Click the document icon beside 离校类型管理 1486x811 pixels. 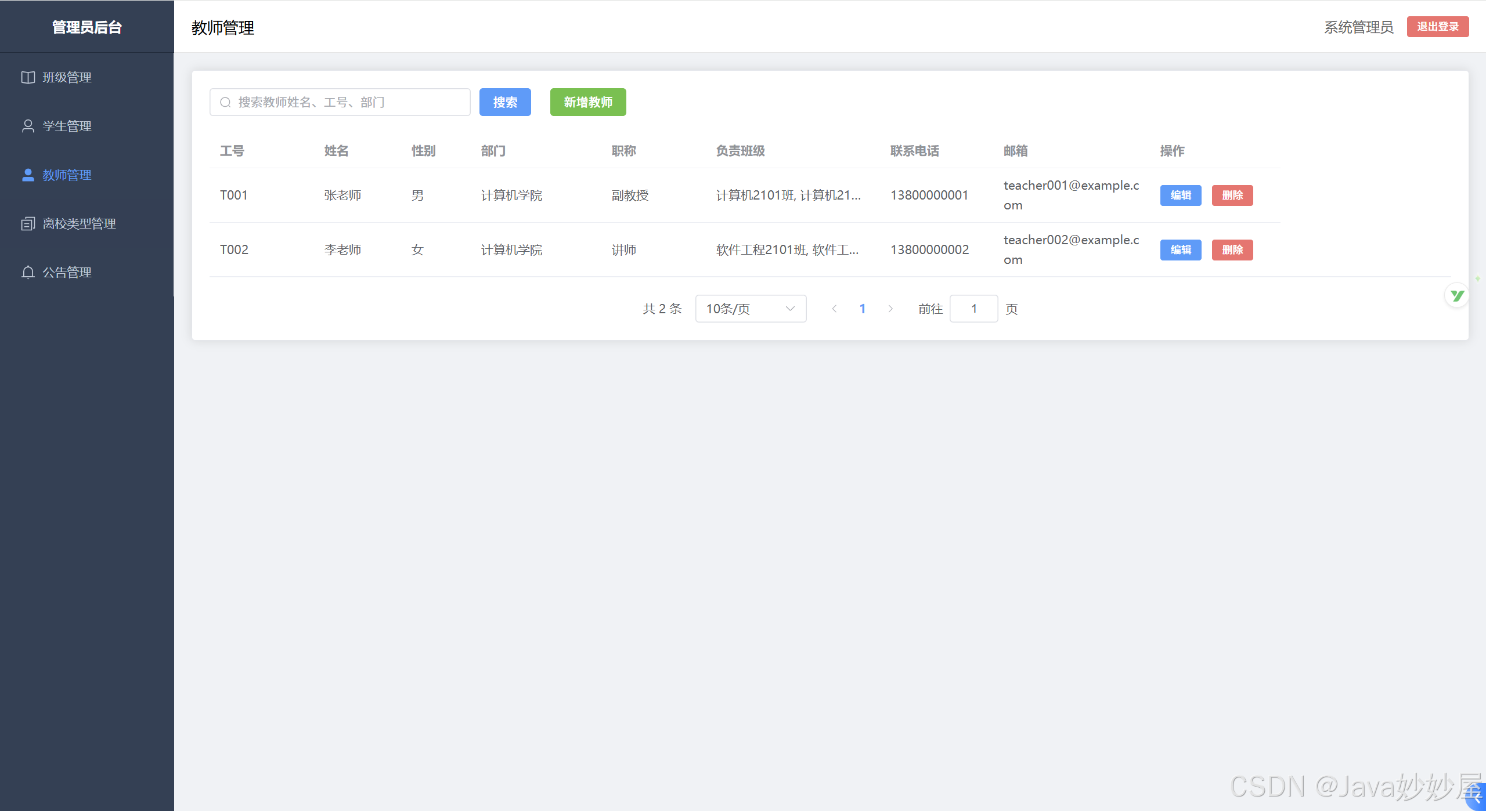click(x=28, y=224)
